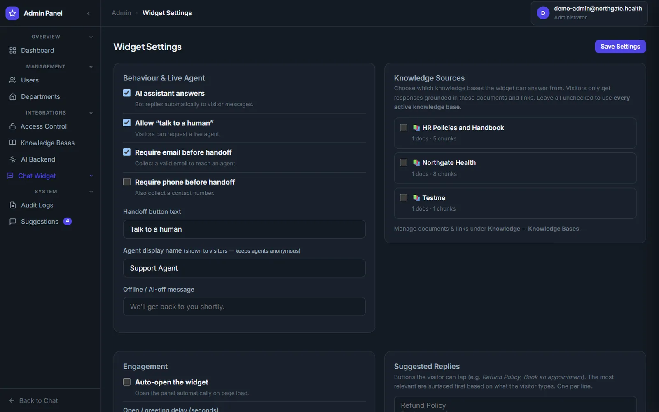
Task: Enable Auto-open the widget checkbox
Action: pyautogui.click(x=127, y=382)
